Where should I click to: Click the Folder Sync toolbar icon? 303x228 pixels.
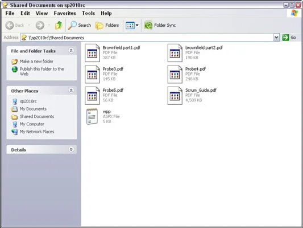148,25
